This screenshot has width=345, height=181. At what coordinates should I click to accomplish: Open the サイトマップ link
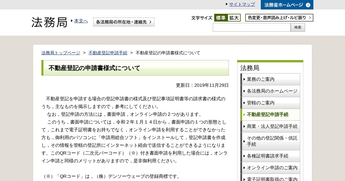click(x=242, y=4)
